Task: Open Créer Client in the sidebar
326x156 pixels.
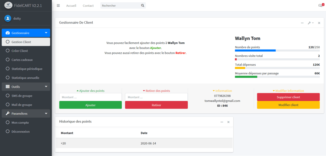Action: (20, 51)
